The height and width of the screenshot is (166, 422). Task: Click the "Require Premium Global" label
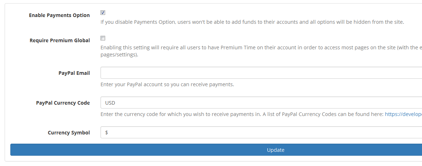(x=60, y=40)
